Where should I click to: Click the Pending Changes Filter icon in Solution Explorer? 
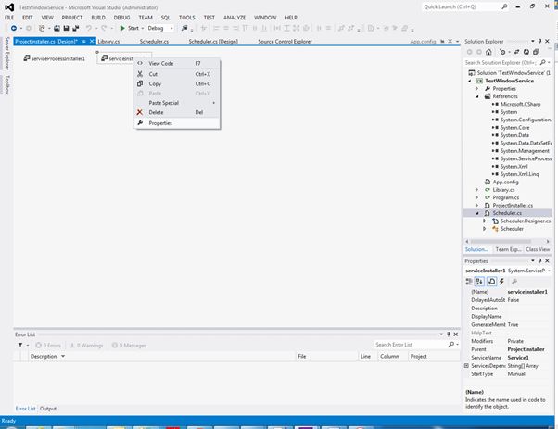click(502, 52)
